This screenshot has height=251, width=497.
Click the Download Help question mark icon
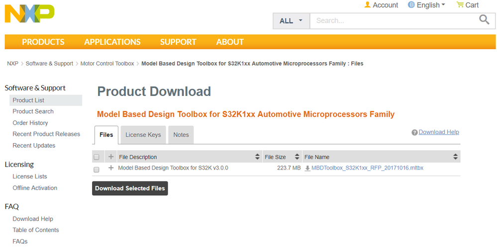414,132
